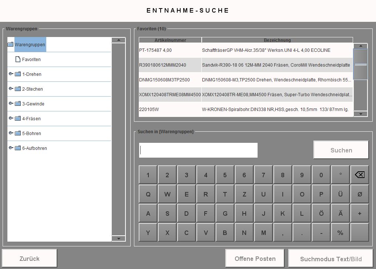Expand the 4-Fräsen tree node
Image resolution: width=376 pixels, height=269 pixels.
(11, 118)
